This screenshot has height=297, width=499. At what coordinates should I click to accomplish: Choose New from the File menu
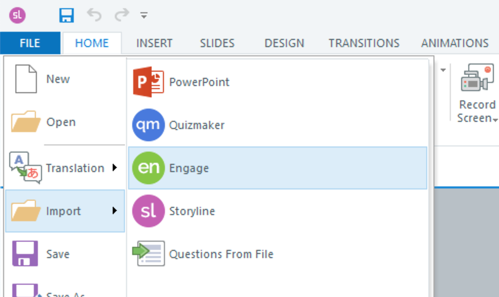pos(57,79)
